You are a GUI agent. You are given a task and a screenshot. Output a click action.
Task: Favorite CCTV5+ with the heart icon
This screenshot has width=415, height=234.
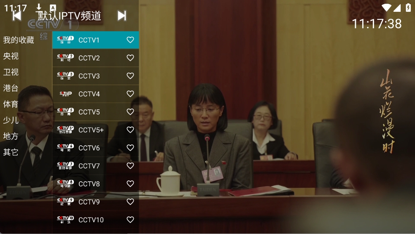[x=130, y=130]
